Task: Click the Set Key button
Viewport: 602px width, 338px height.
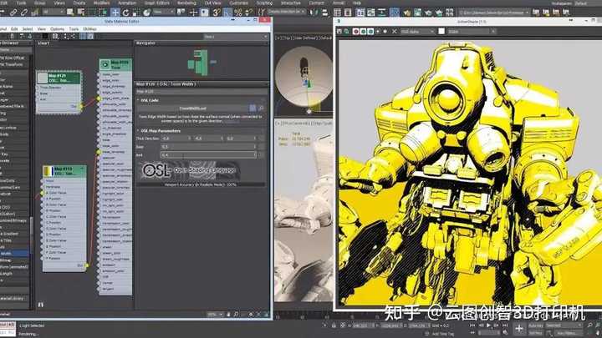Action: click(x=536, y=333)
